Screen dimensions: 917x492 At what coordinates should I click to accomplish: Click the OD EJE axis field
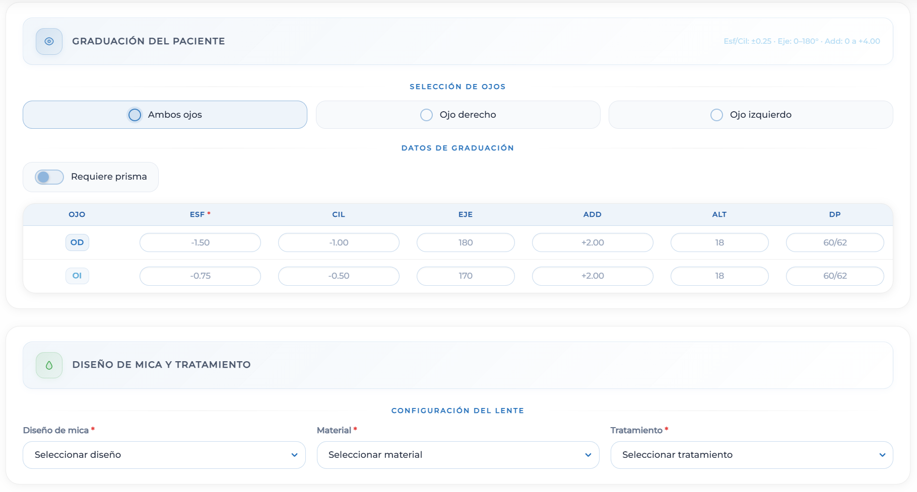coord(466,242)
